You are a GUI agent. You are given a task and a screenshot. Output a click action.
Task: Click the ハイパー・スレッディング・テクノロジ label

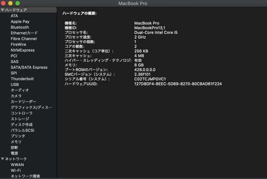pyautogui.click(x=98, y=60)
